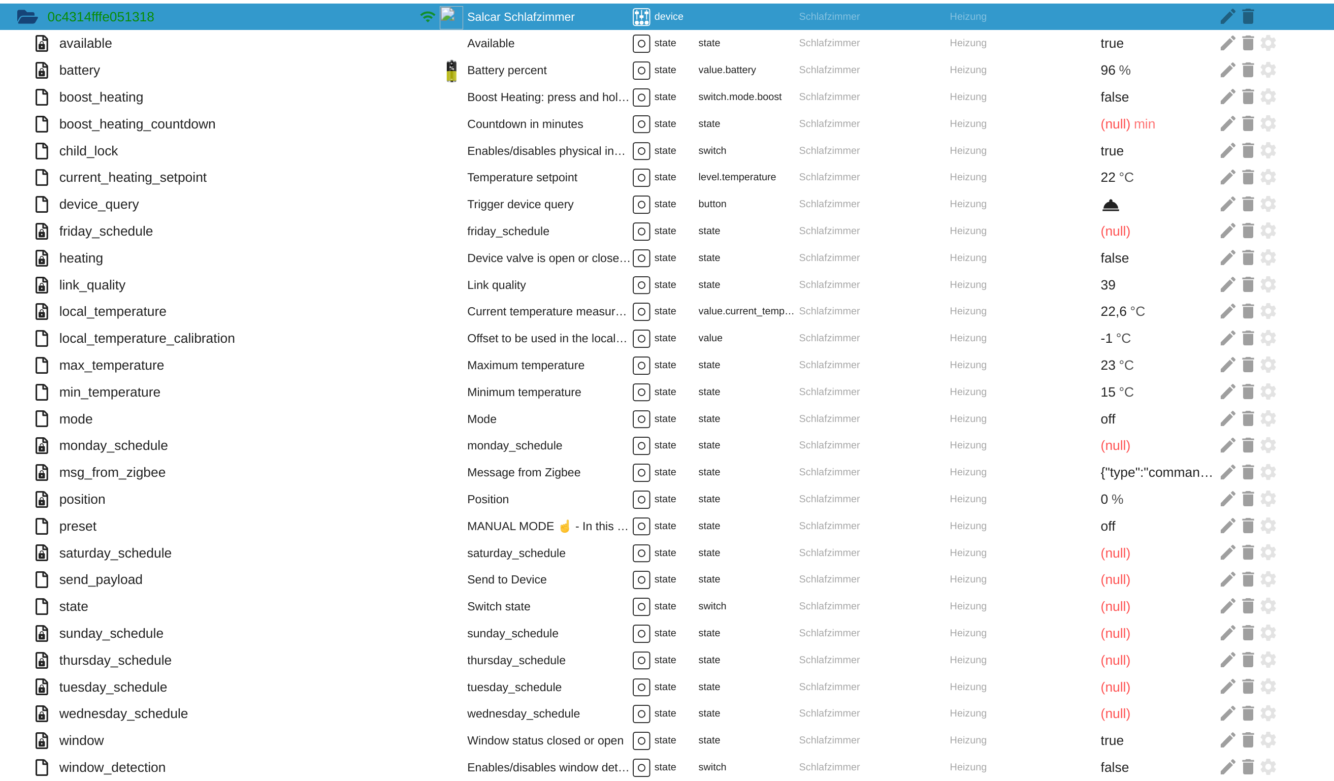1334x781 pixels.
Task: Collapse the 0c4314fffe051318 device folder
Action: click(x=27, y=17)
